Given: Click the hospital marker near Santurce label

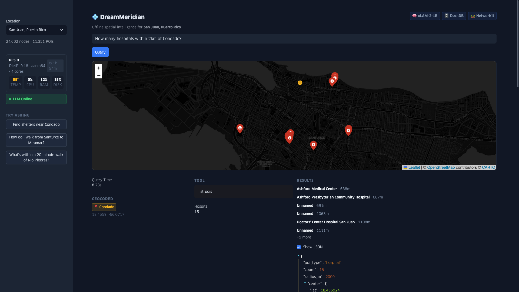Looking at the screenshot, I should coord(313,145).
